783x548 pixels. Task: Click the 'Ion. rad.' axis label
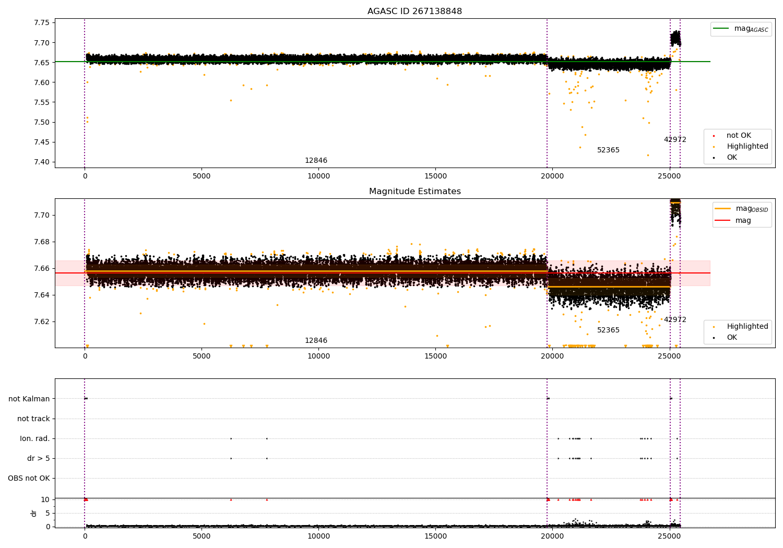35,438
